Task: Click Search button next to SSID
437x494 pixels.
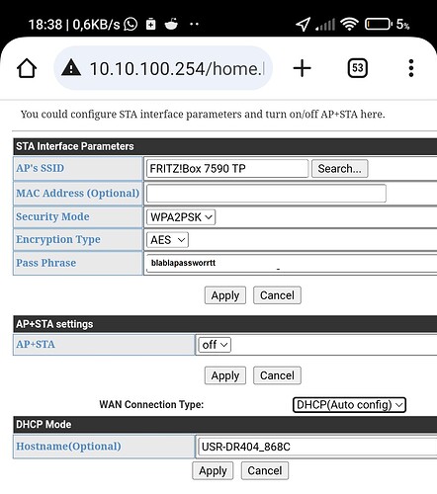Action: (339, 169)
